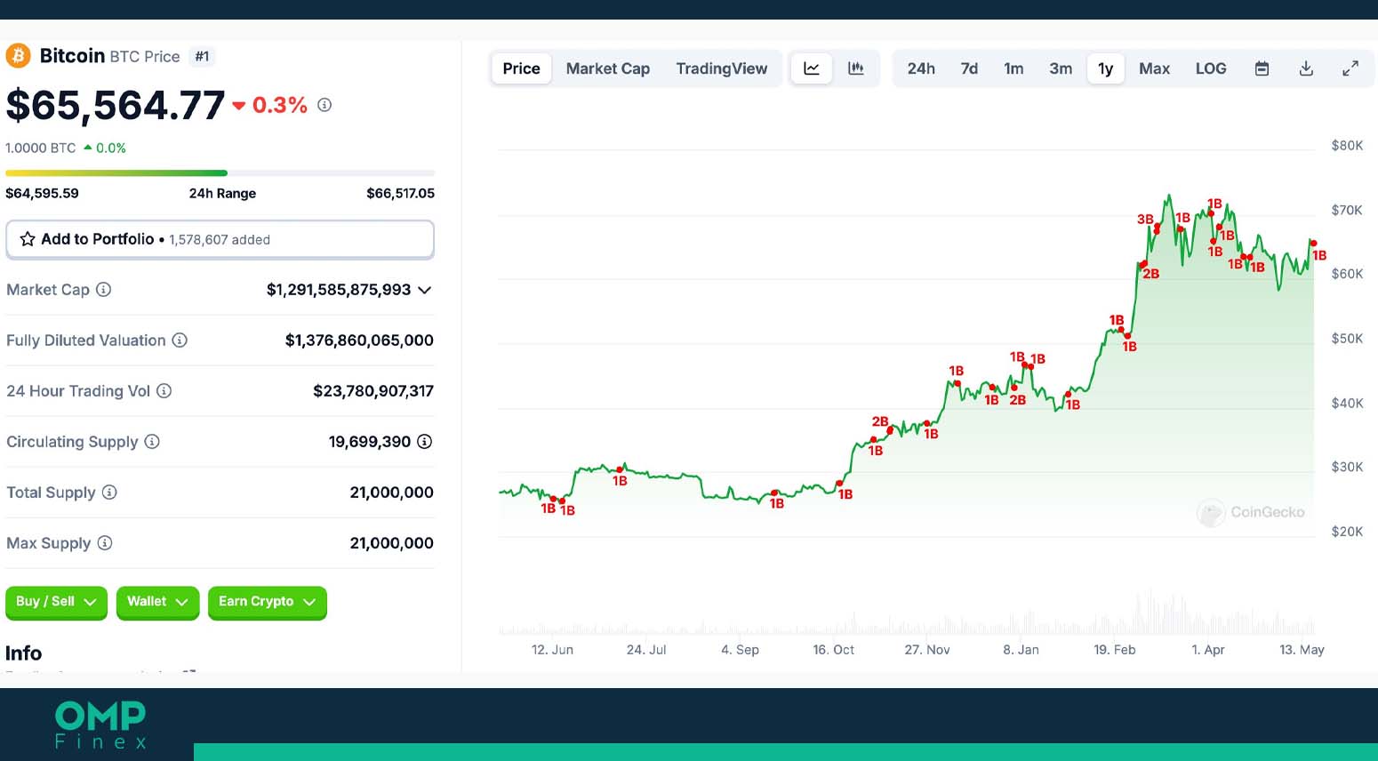Click the 3B volume marker on chart

[x=1145, y=219]
